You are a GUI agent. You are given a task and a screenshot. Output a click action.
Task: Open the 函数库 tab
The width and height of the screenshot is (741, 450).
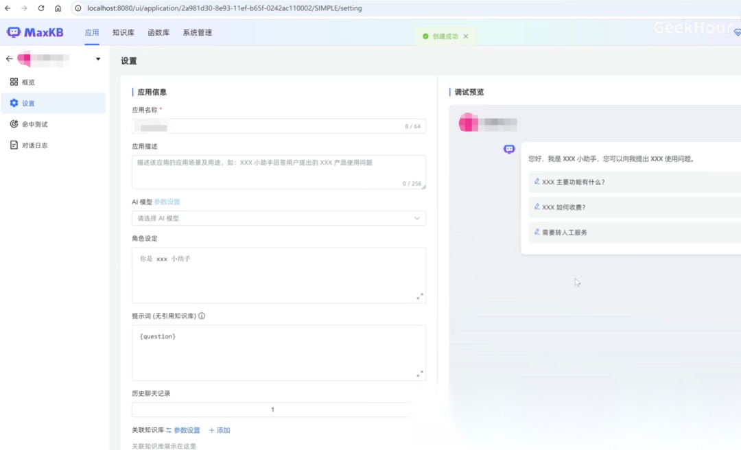(158, 33)
